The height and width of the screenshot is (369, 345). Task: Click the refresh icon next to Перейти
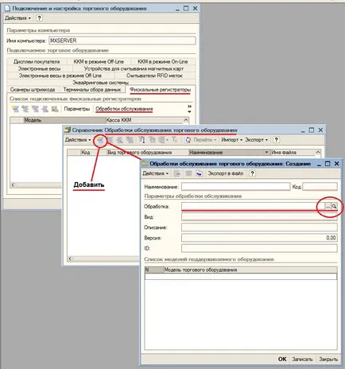[188, 140]
